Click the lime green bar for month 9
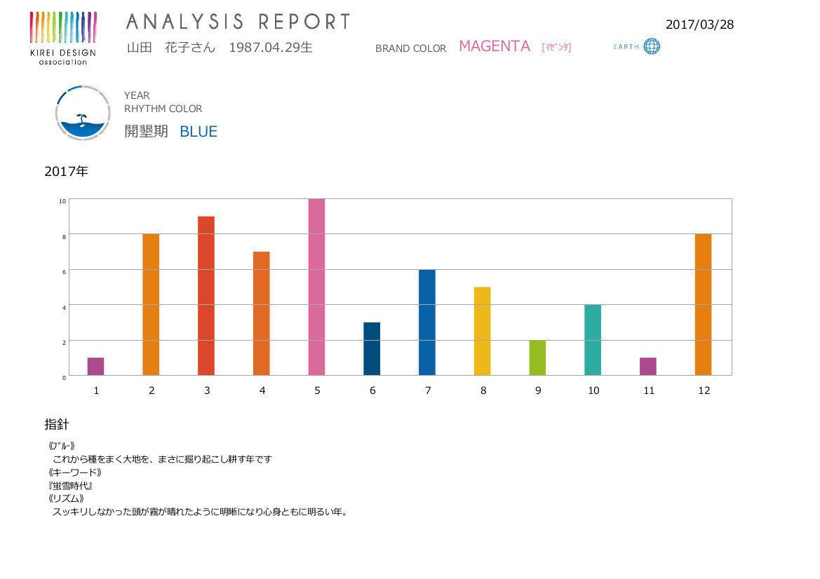The image size is (820, 579). click(x=537, y=357)
